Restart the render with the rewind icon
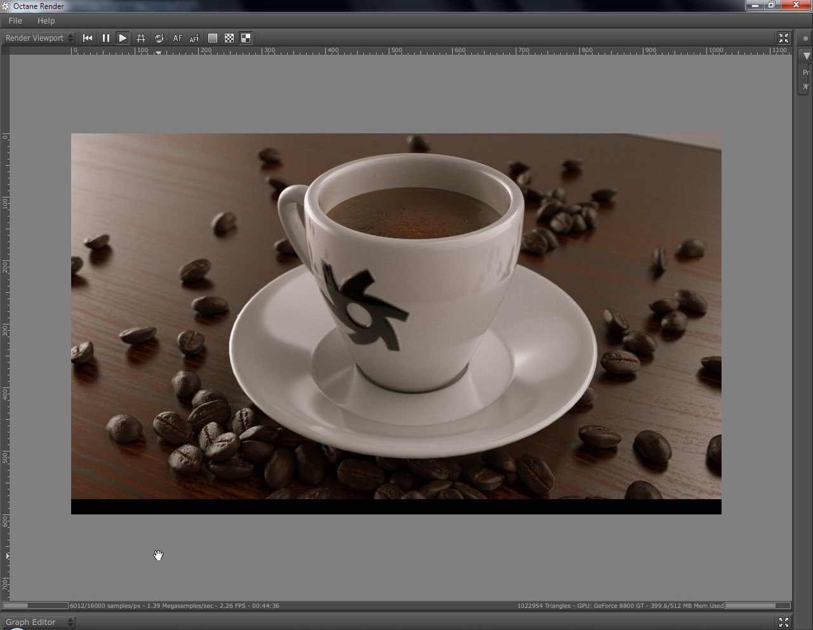Screen dimensions: 813x630 point(88,38)
